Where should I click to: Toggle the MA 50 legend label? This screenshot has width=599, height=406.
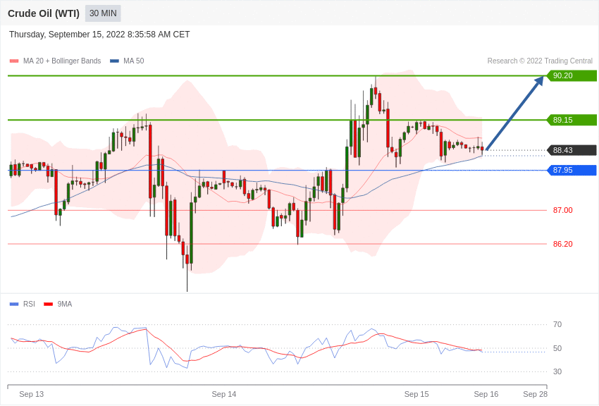[x=134, y=61]
